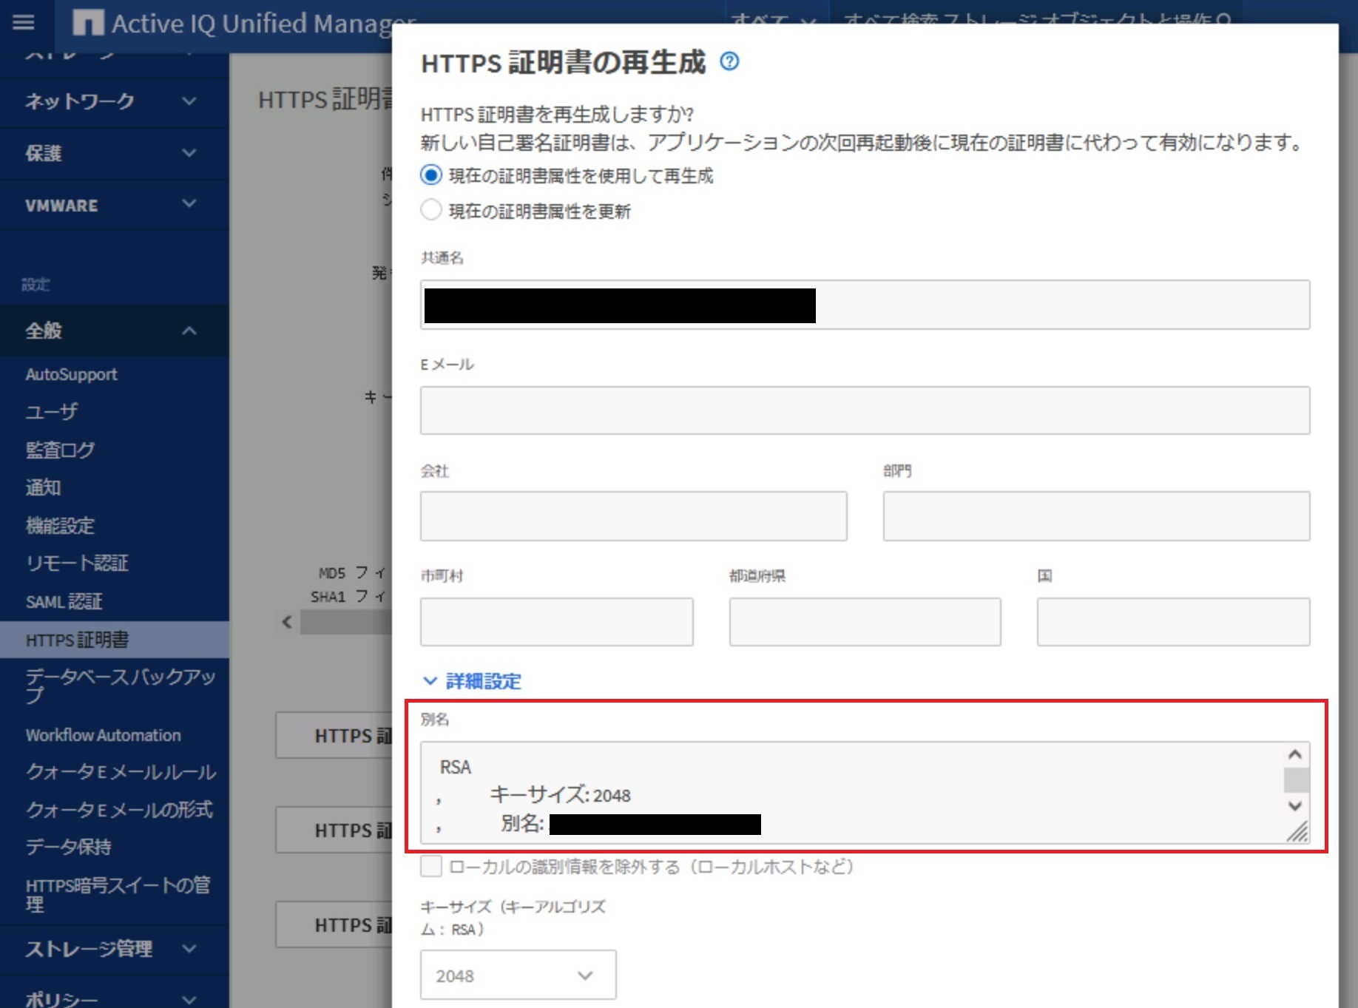The image size is (1358, 1008).
Task: Click the 会社 input field
Action: point(634,516)
